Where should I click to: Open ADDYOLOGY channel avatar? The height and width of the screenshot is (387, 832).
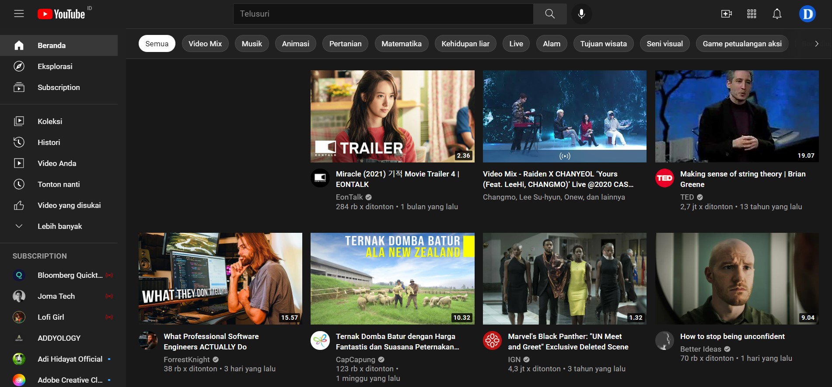19,338
